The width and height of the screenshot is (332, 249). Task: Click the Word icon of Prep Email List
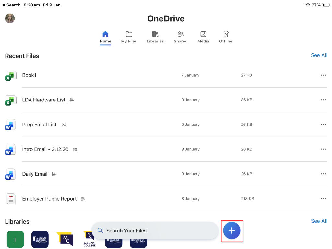[x=10, y=125]
